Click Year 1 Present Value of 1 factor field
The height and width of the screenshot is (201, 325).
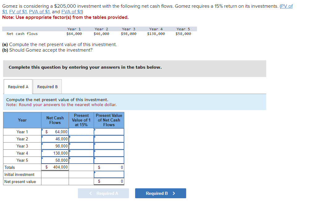[81, 132]
